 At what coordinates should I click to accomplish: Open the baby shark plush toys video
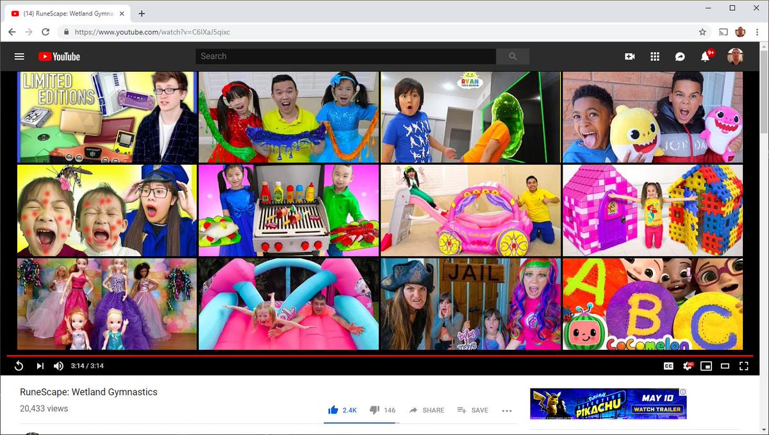[x=652, y=117]
